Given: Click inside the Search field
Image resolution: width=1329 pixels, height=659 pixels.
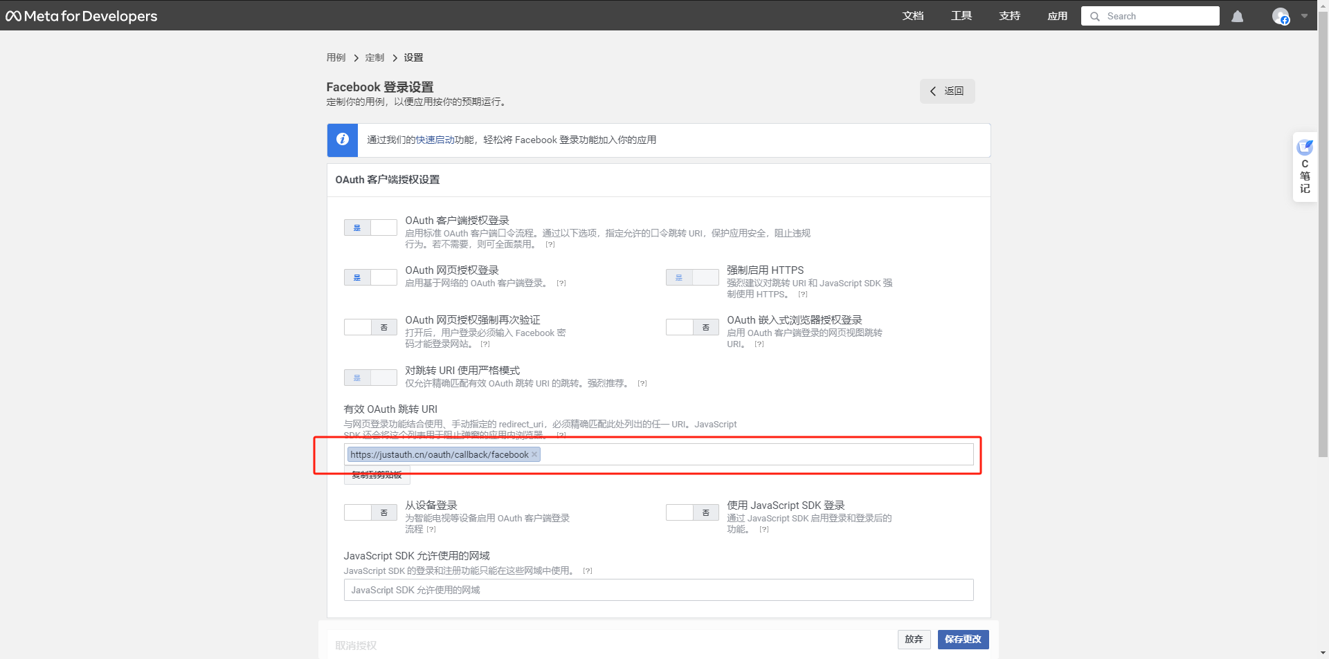Looking at the screenshot, I should (x=1150, y=16).
